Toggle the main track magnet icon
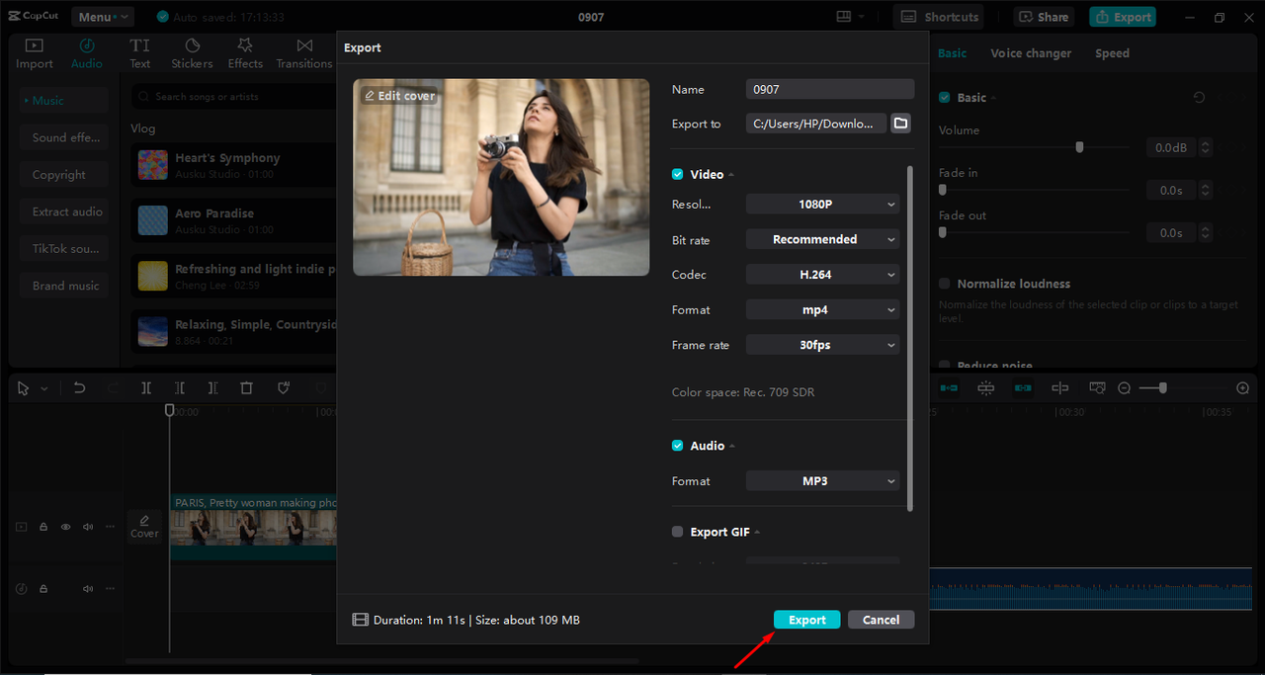1265x675 pixels. click(x=949, y=388)
